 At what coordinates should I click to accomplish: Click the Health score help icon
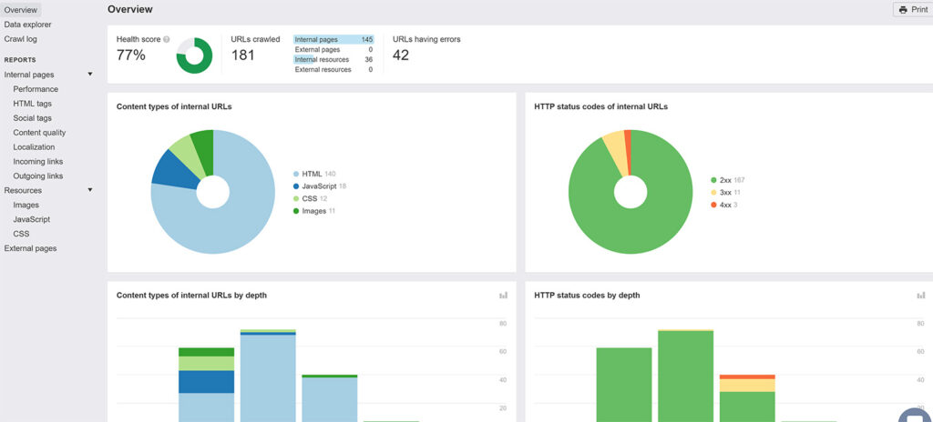167,40
